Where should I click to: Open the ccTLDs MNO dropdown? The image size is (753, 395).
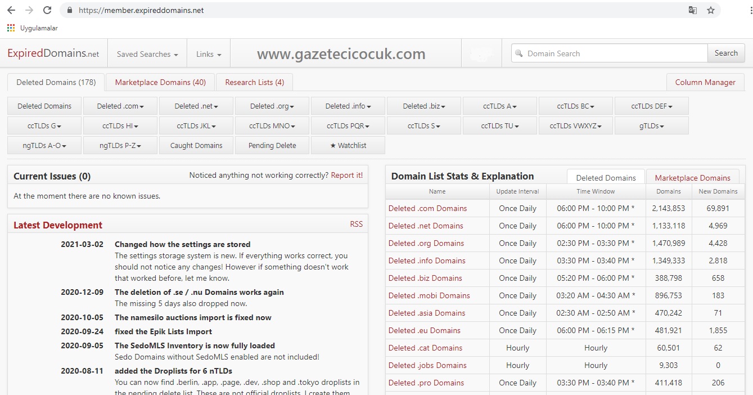[272, 125]
